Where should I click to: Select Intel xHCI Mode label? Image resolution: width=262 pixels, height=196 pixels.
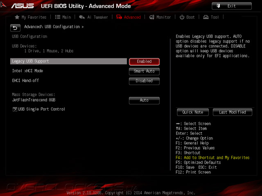tap(27, 71)
